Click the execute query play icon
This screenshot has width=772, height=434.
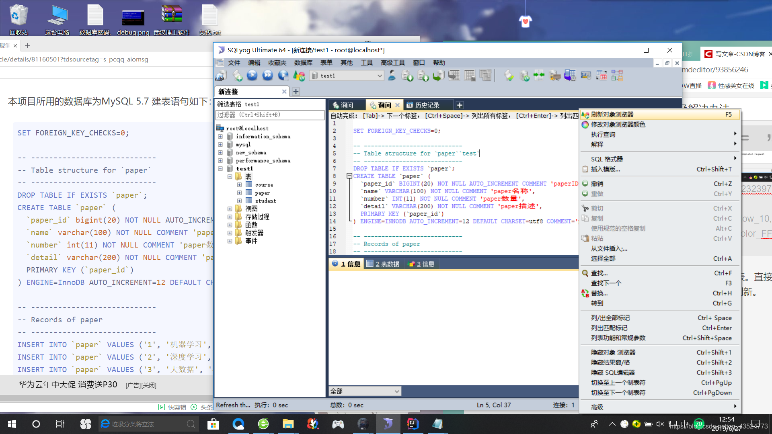tap(252, 76)
